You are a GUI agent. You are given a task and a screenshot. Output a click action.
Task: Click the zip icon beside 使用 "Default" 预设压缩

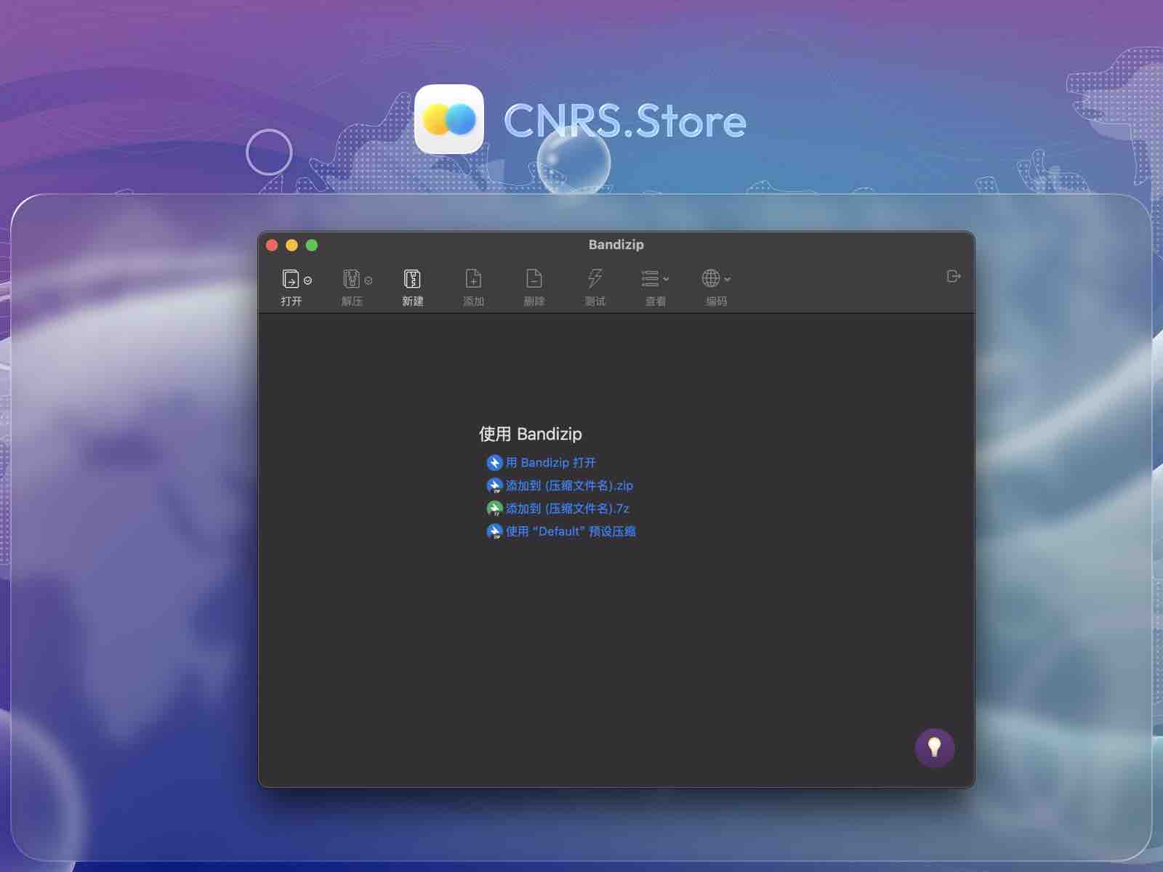pos(494,531)
